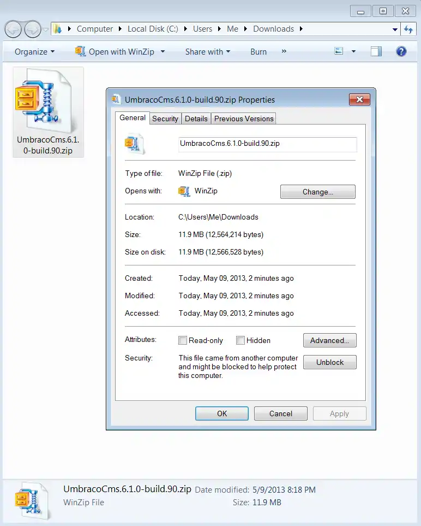This screenshot has width=421, height=526.
Task: Select Me in the address breadcrumb
Action: [x=232, y=29]
